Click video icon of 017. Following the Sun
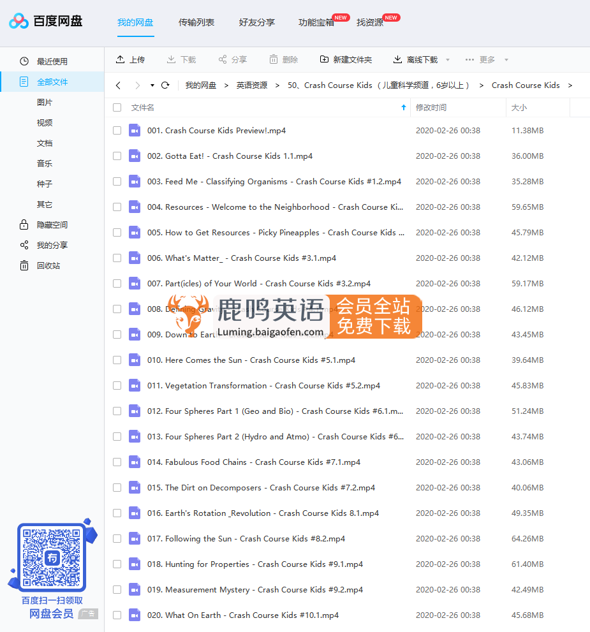The width and height of the screenshot is (590, 632). point(135,538)
